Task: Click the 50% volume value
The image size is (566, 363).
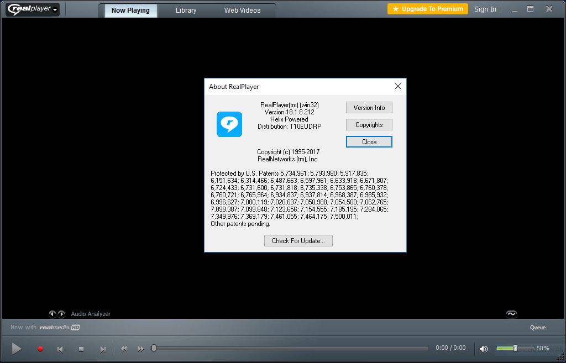Action: (x=543, y=348)
